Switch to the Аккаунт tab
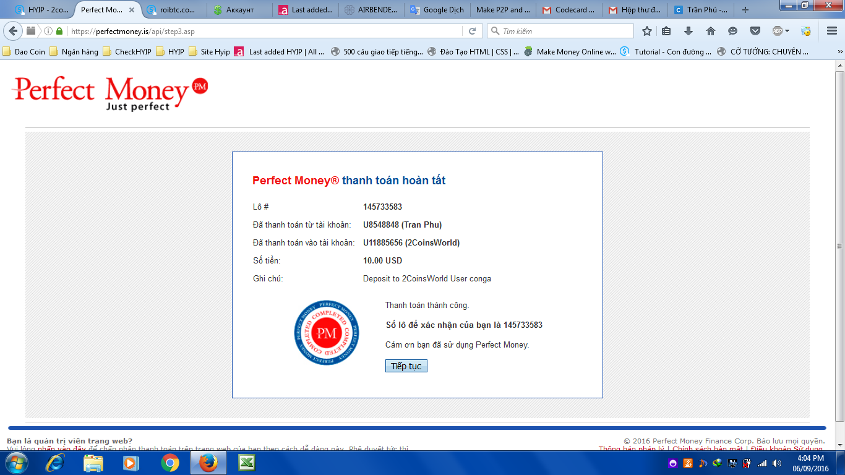 pyautogui.click(x=240, y=10)
